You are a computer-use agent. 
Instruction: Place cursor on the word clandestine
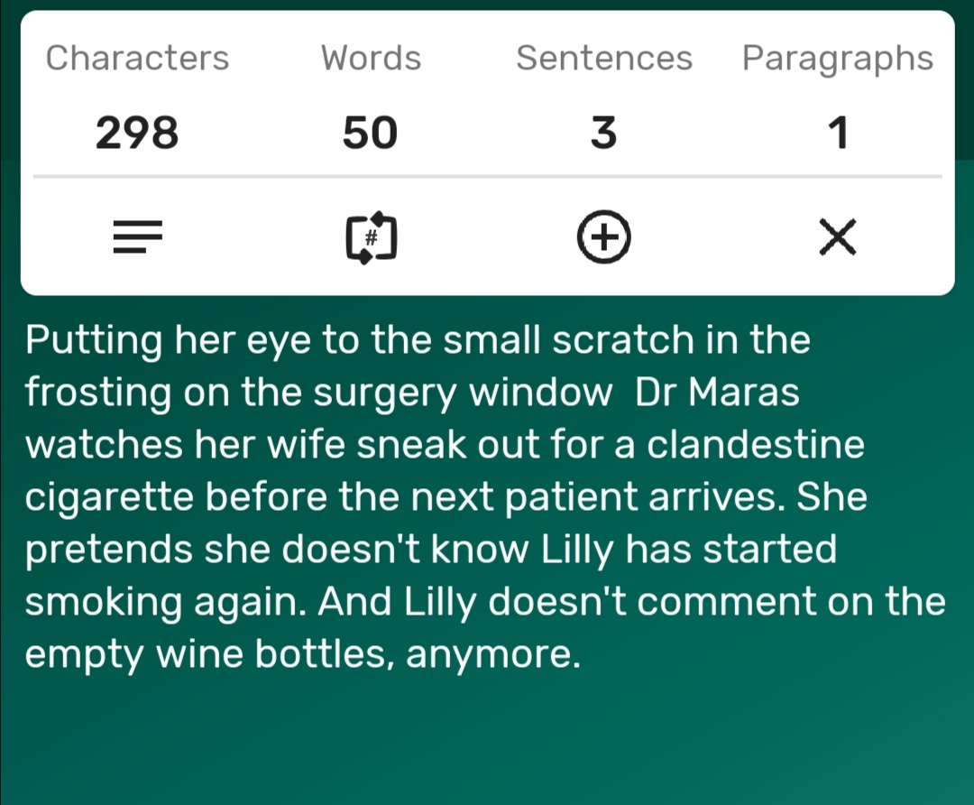[x=756, y=444]
